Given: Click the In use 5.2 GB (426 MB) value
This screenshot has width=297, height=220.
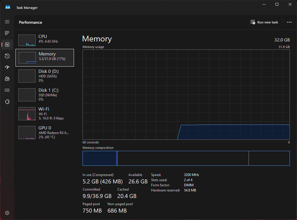Looking at the screenshot, I should point(102,181).
